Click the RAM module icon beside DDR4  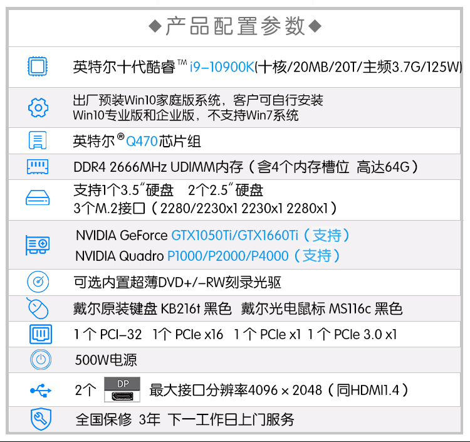click(x=38, y=167)
